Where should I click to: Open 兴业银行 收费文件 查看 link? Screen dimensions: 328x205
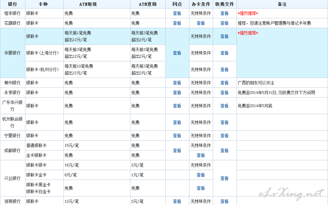click(x=224, y=179)
